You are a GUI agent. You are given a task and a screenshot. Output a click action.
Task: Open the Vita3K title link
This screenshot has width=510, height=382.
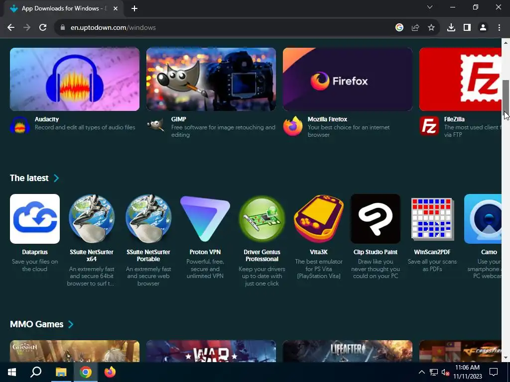pyautogui.click(x=319, y=252)
